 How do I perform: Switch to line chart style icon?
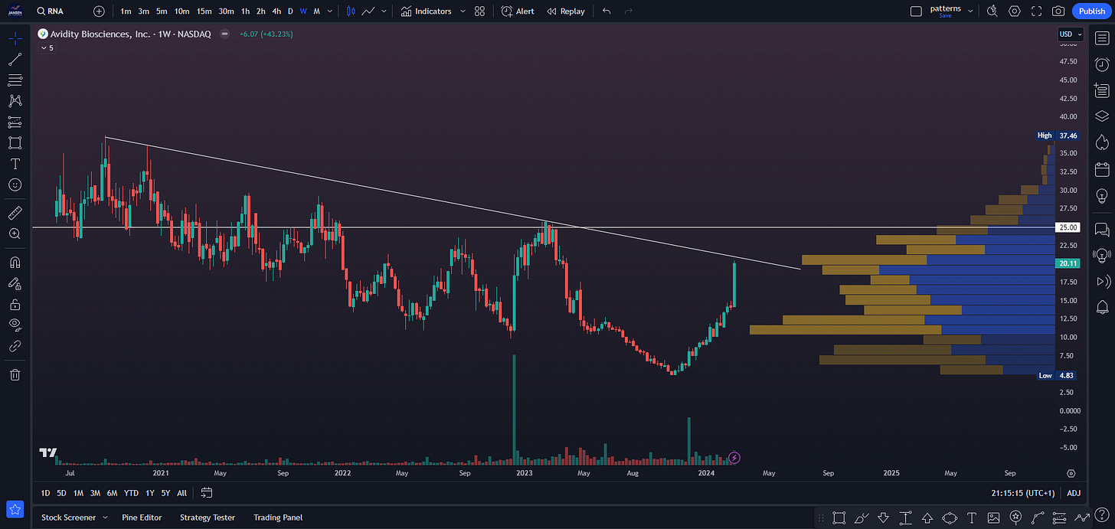(x=369, y=11)
